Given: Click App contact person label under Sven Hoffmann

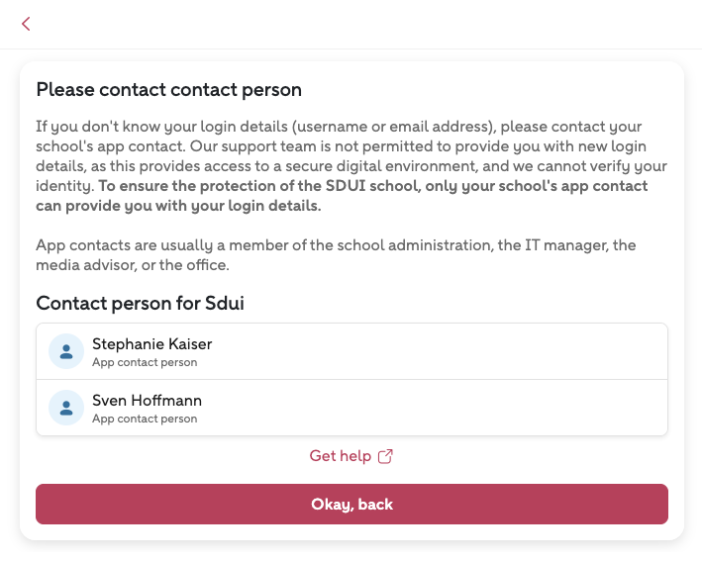Looking at the screenshot, I should 145,419.
